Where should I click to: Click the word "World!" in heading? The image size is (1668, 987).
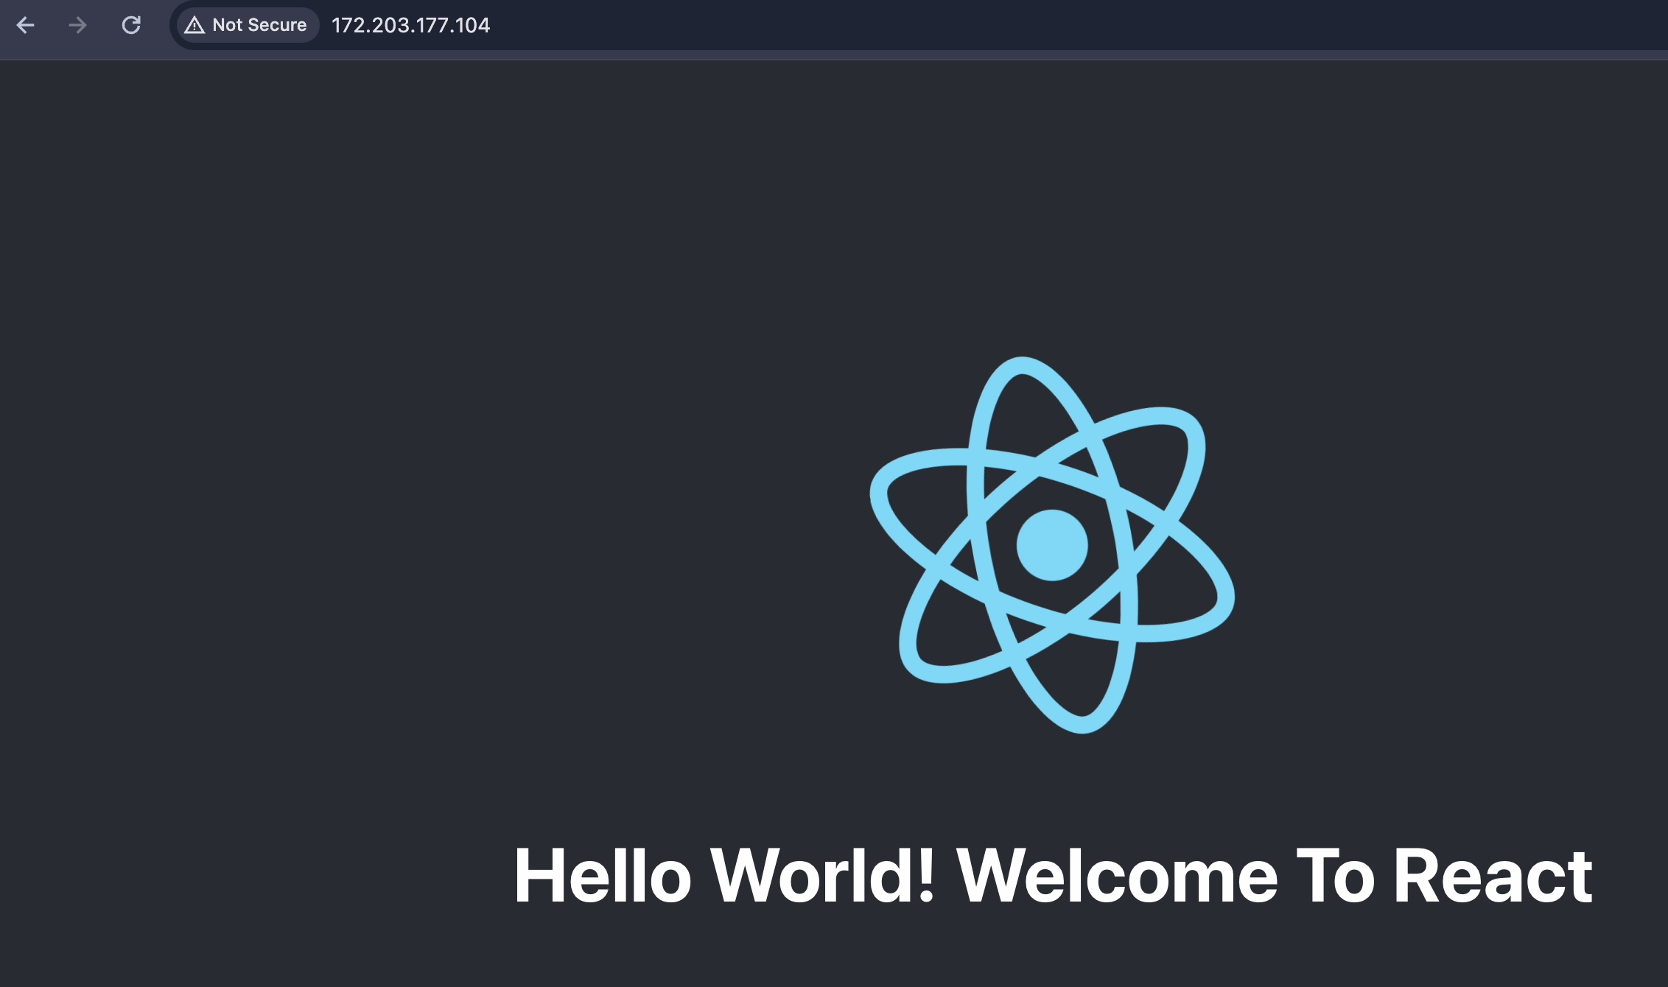tap(822, 876)
